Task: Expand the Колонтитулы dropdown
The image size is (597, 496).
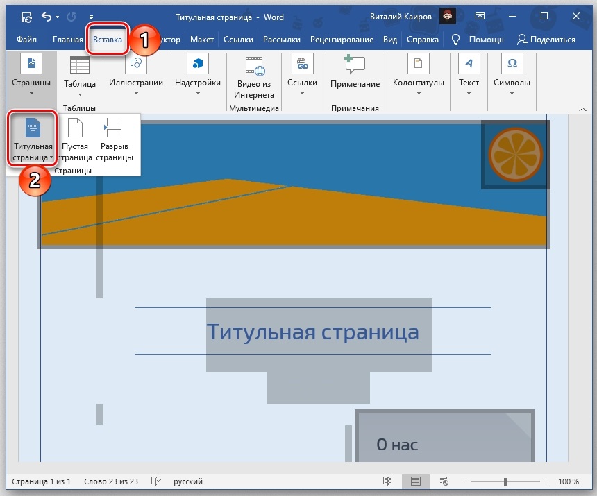Action: (x=418, y=78)
